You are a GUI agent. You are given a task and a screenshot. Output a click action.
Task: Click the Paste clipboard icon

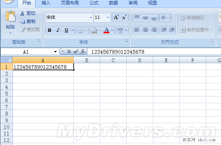10,16
